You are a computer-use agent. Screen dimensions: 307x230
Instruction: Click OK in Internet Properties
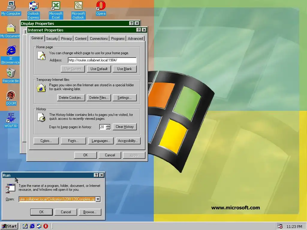(x=85, y=155)
